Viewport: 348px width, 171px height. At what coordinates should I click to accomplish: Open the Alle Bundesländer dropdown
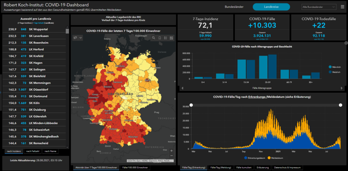coord(319,7)
